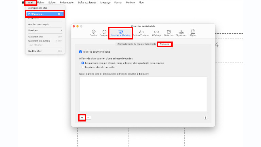The image size is (261, 147).
Task: Select the Courrier indésirable pane icon
Action: (121, 33)
